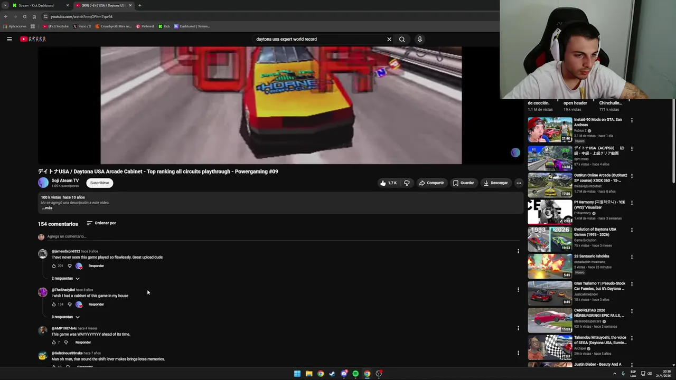The image size is (676, 380).
Task: Go back in browser history
Action: click(6, 16)
